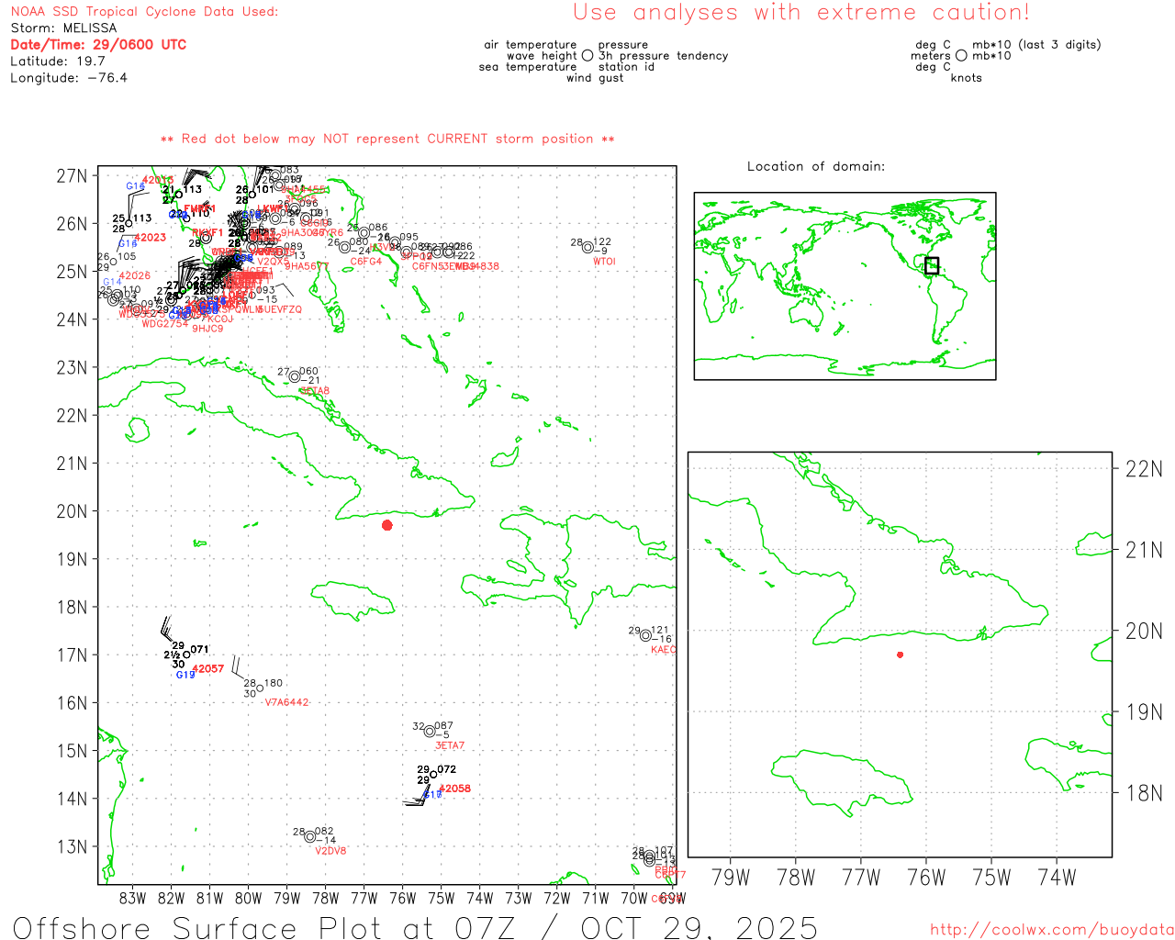Click the blue G19 label near buoy 42057
The width and height of the screenshot is (1175, 940).
tap(185, 676)
